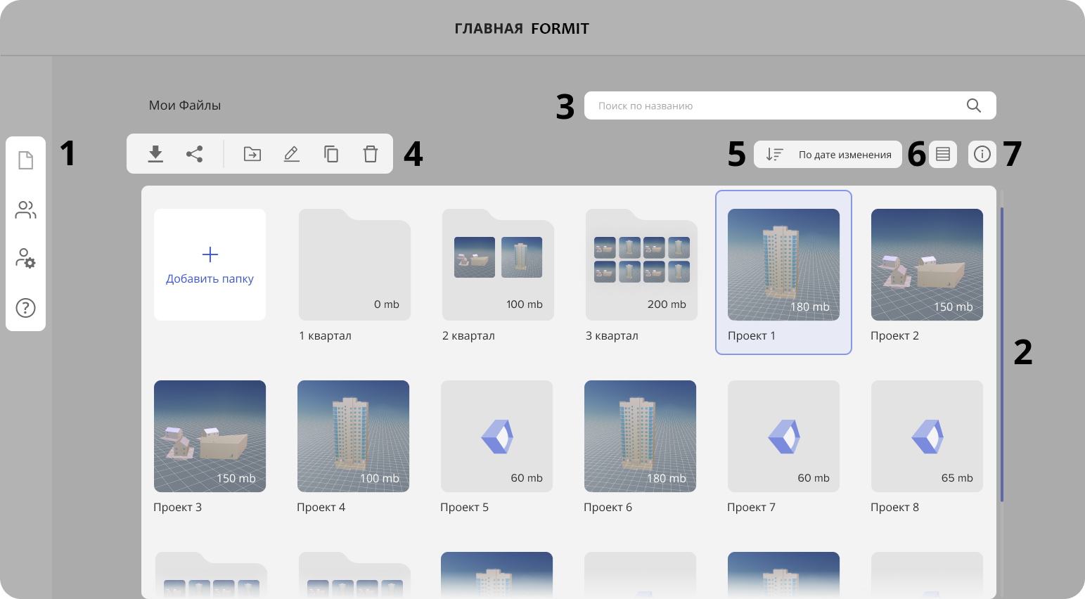Share the selected file via the share icon
This screenshot has height=599, width=1085.
[x=195, y=154]
